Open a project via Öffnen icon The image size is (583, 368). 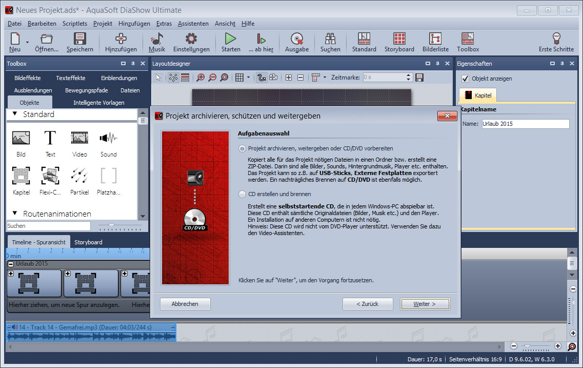[47, 42]
